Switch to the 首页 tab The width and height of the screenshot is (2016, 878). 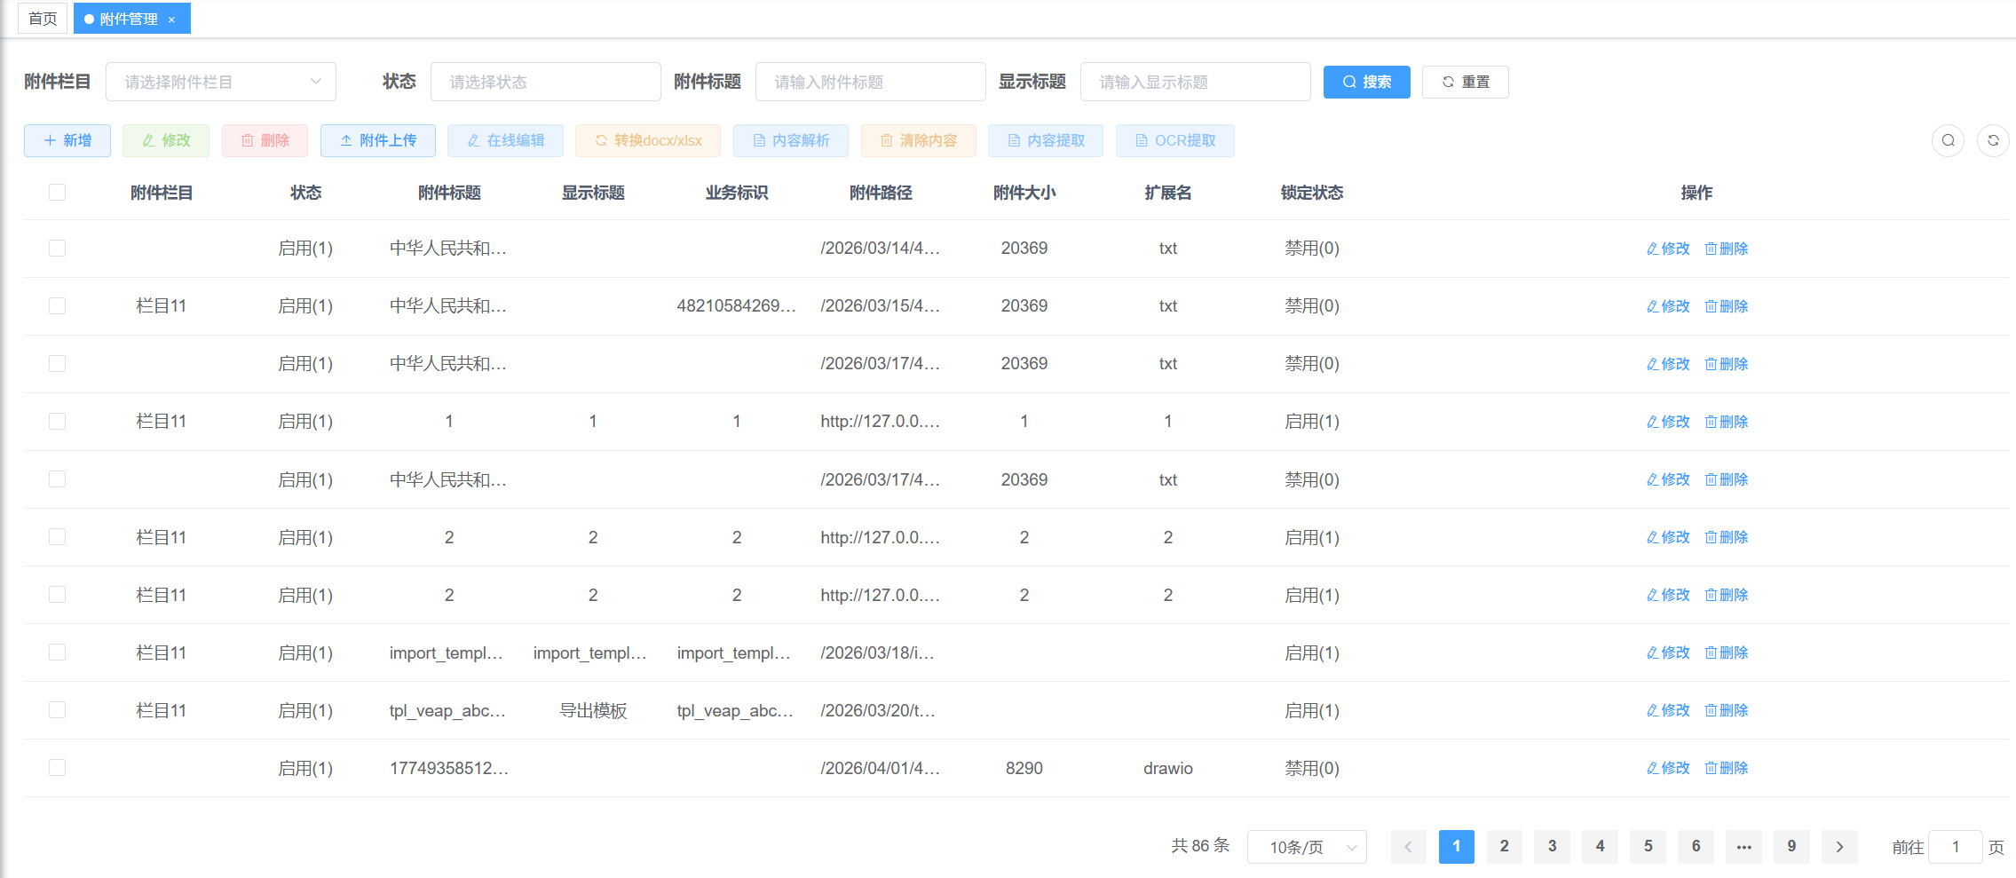click(x=43, y=19)
